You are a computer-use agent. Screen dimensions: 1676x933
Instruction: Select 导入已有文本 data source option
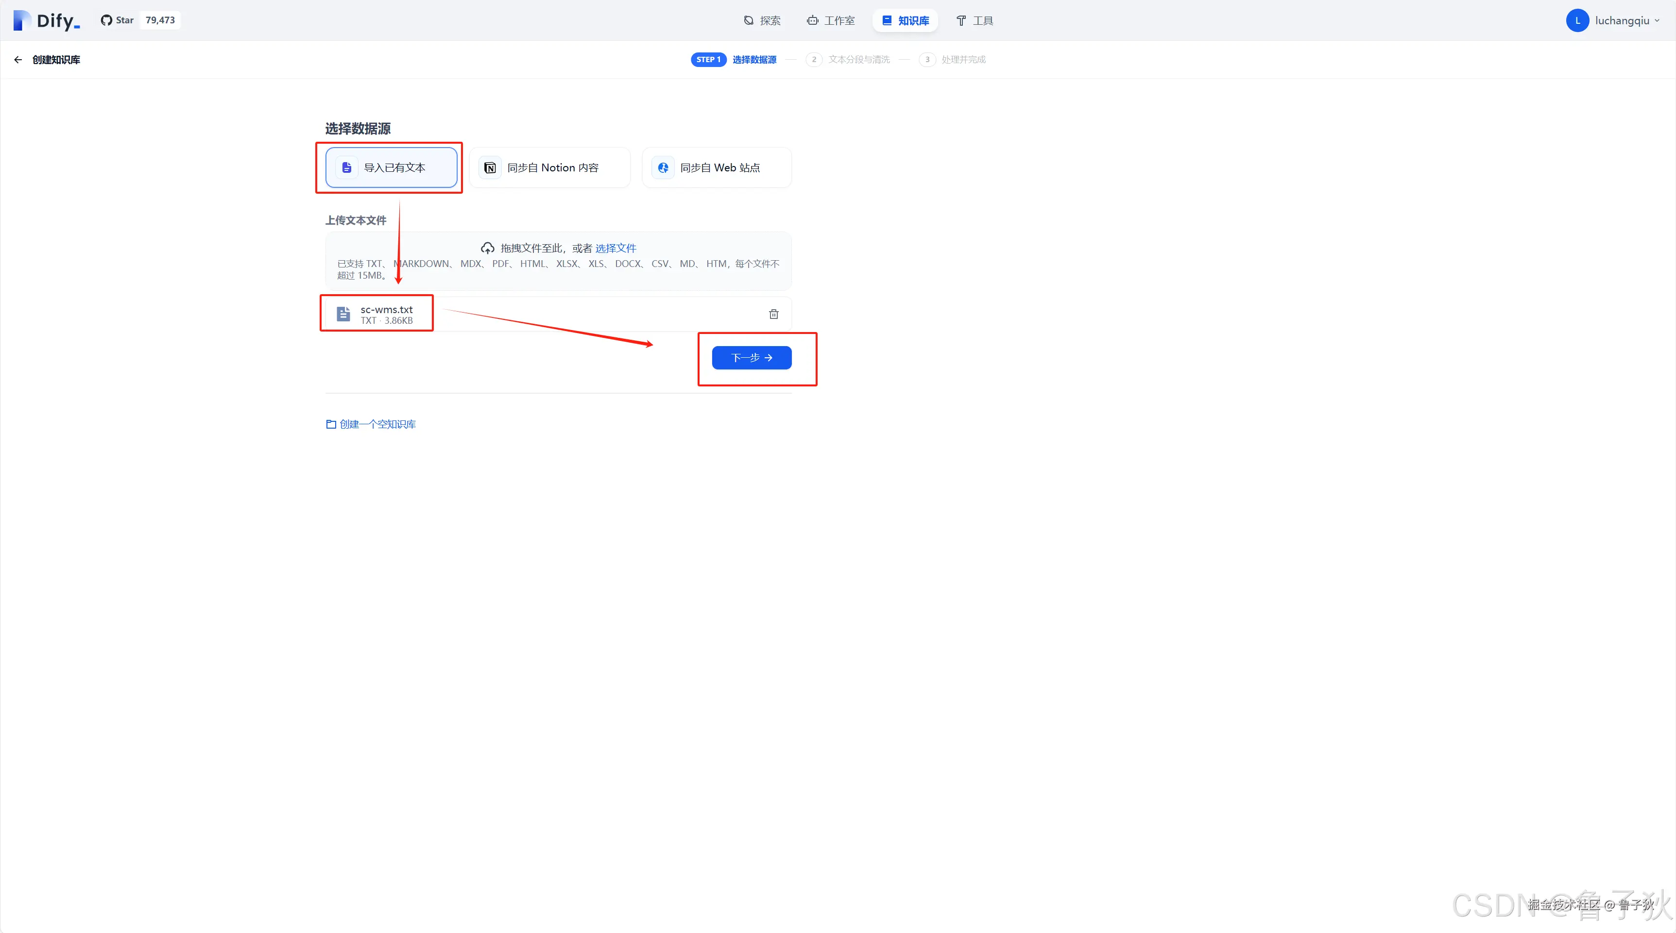[x=392, y=168]
